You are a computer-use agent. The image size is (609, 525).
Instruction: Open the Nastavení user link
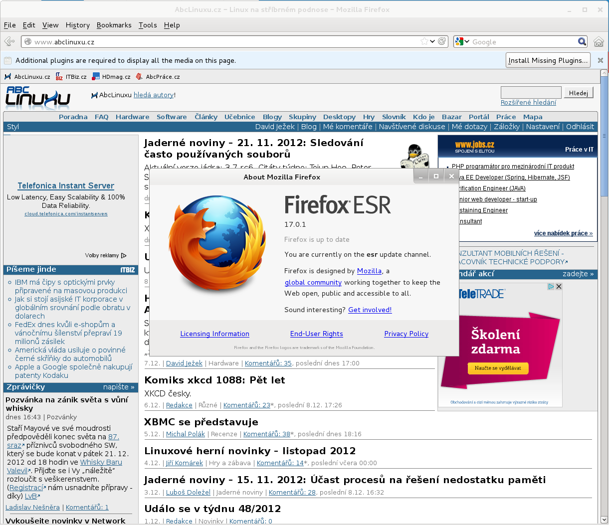point(543,127)
